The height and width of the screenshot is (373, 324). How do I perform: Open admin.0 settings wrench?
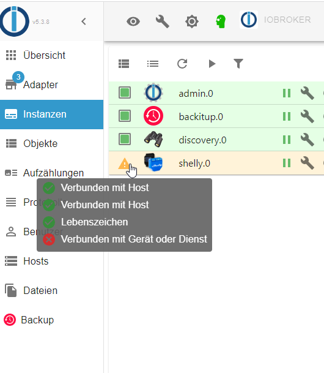307,93
